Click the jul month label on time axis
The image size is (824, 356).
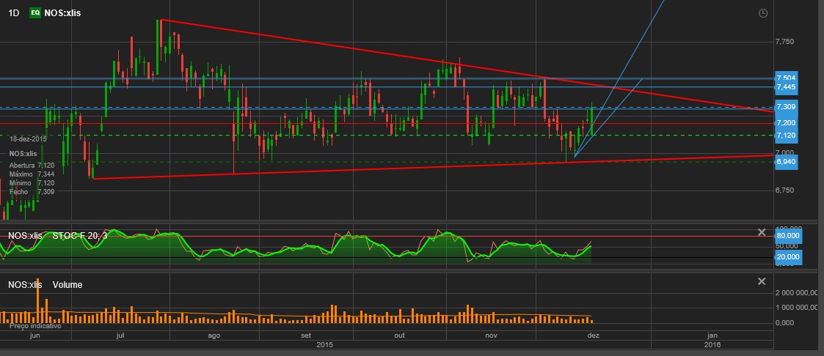click(x=120, y=335)
